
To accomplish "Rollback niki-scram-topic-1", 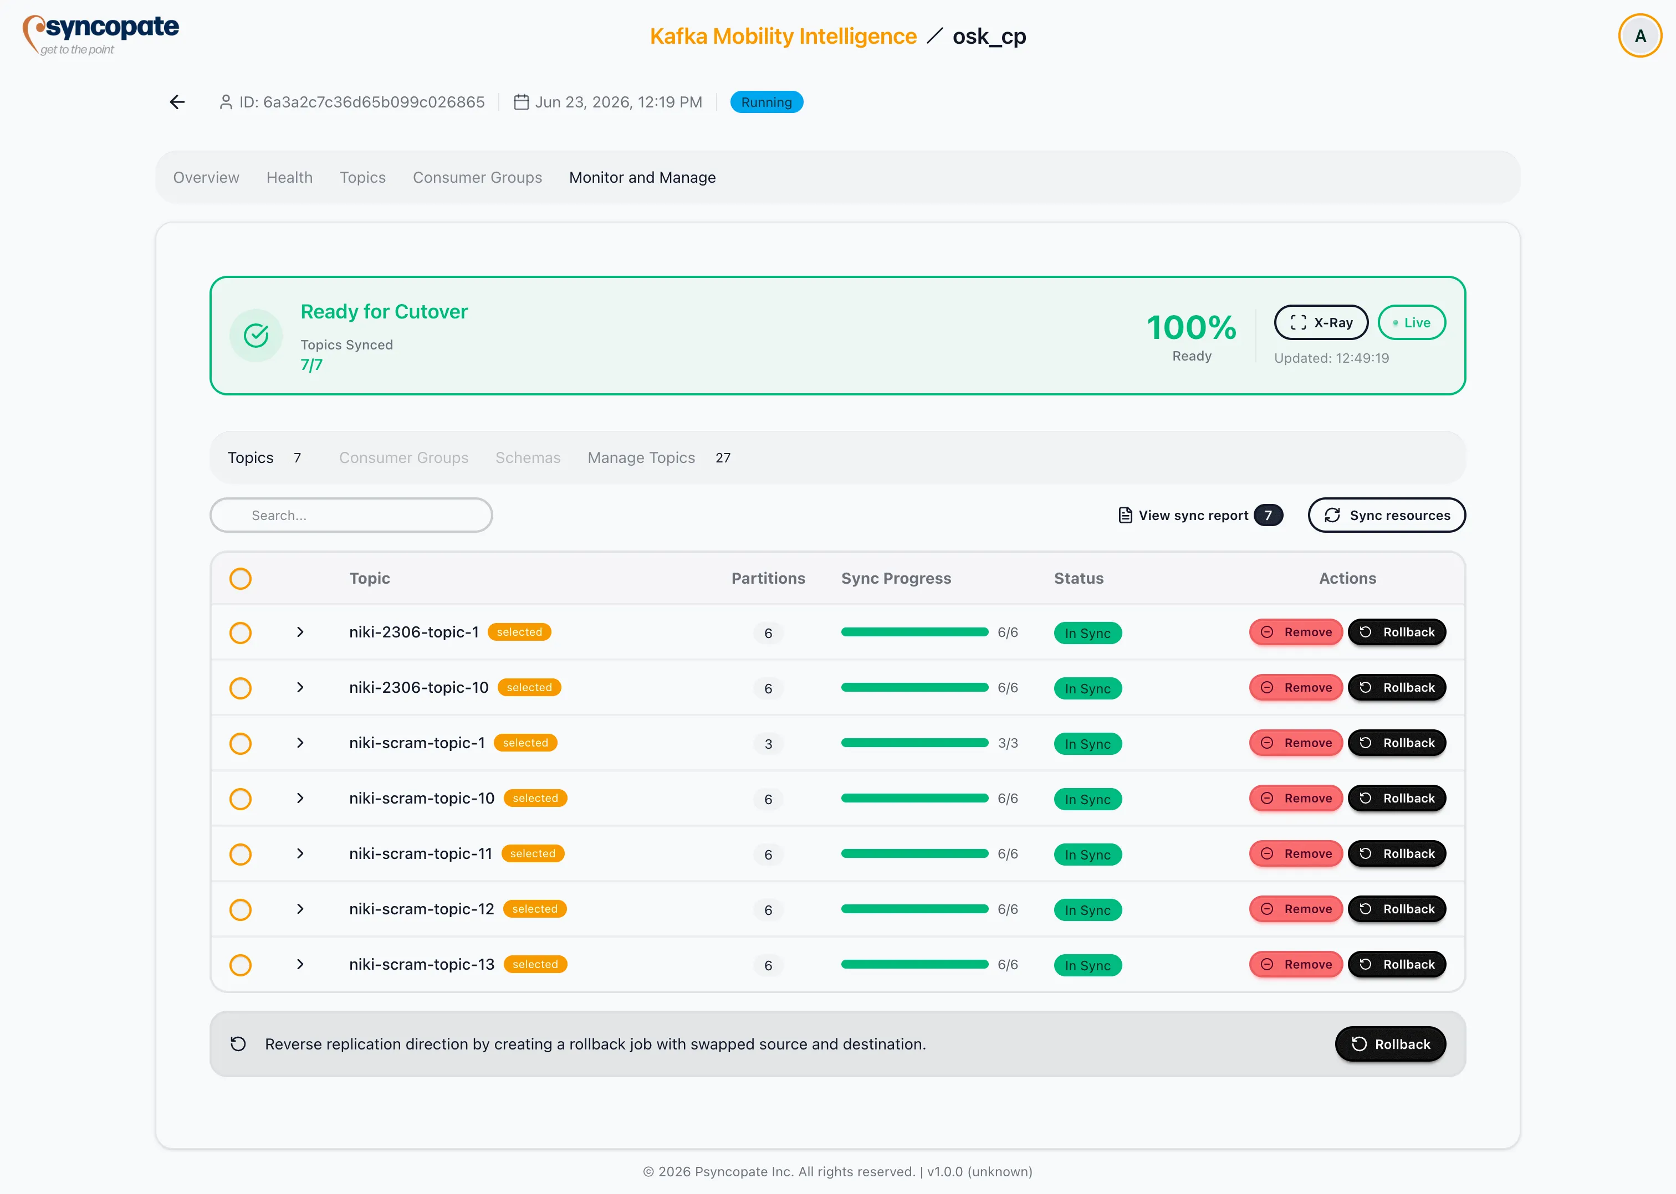I will click(x=1397, y=743).
